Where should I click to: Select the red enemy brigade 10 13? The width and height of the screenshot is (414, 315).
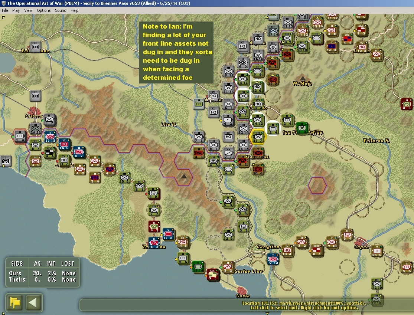pyautogui.click(x=258, y=153)
